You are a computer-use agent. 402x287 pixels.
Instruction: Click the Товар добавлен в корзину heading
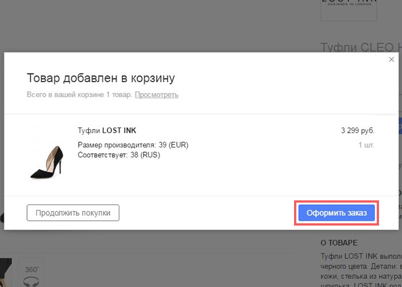pos(100,78)
